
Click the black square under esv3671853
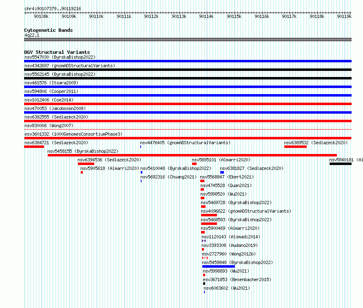tap(204, 284)
